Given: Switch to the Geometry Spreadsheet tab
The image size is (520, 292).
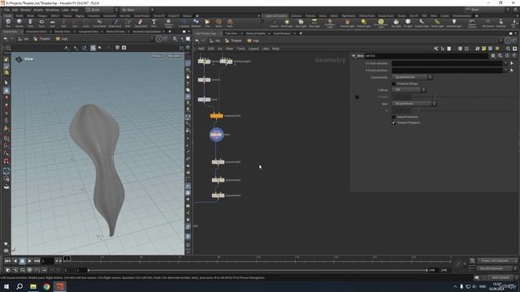Looking at the screenshot, I should coord(146,32).
